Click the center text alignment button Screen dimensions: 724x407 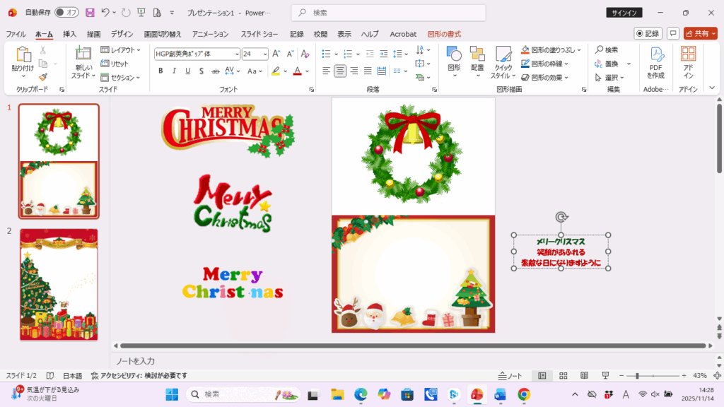[x=340, y=71]
